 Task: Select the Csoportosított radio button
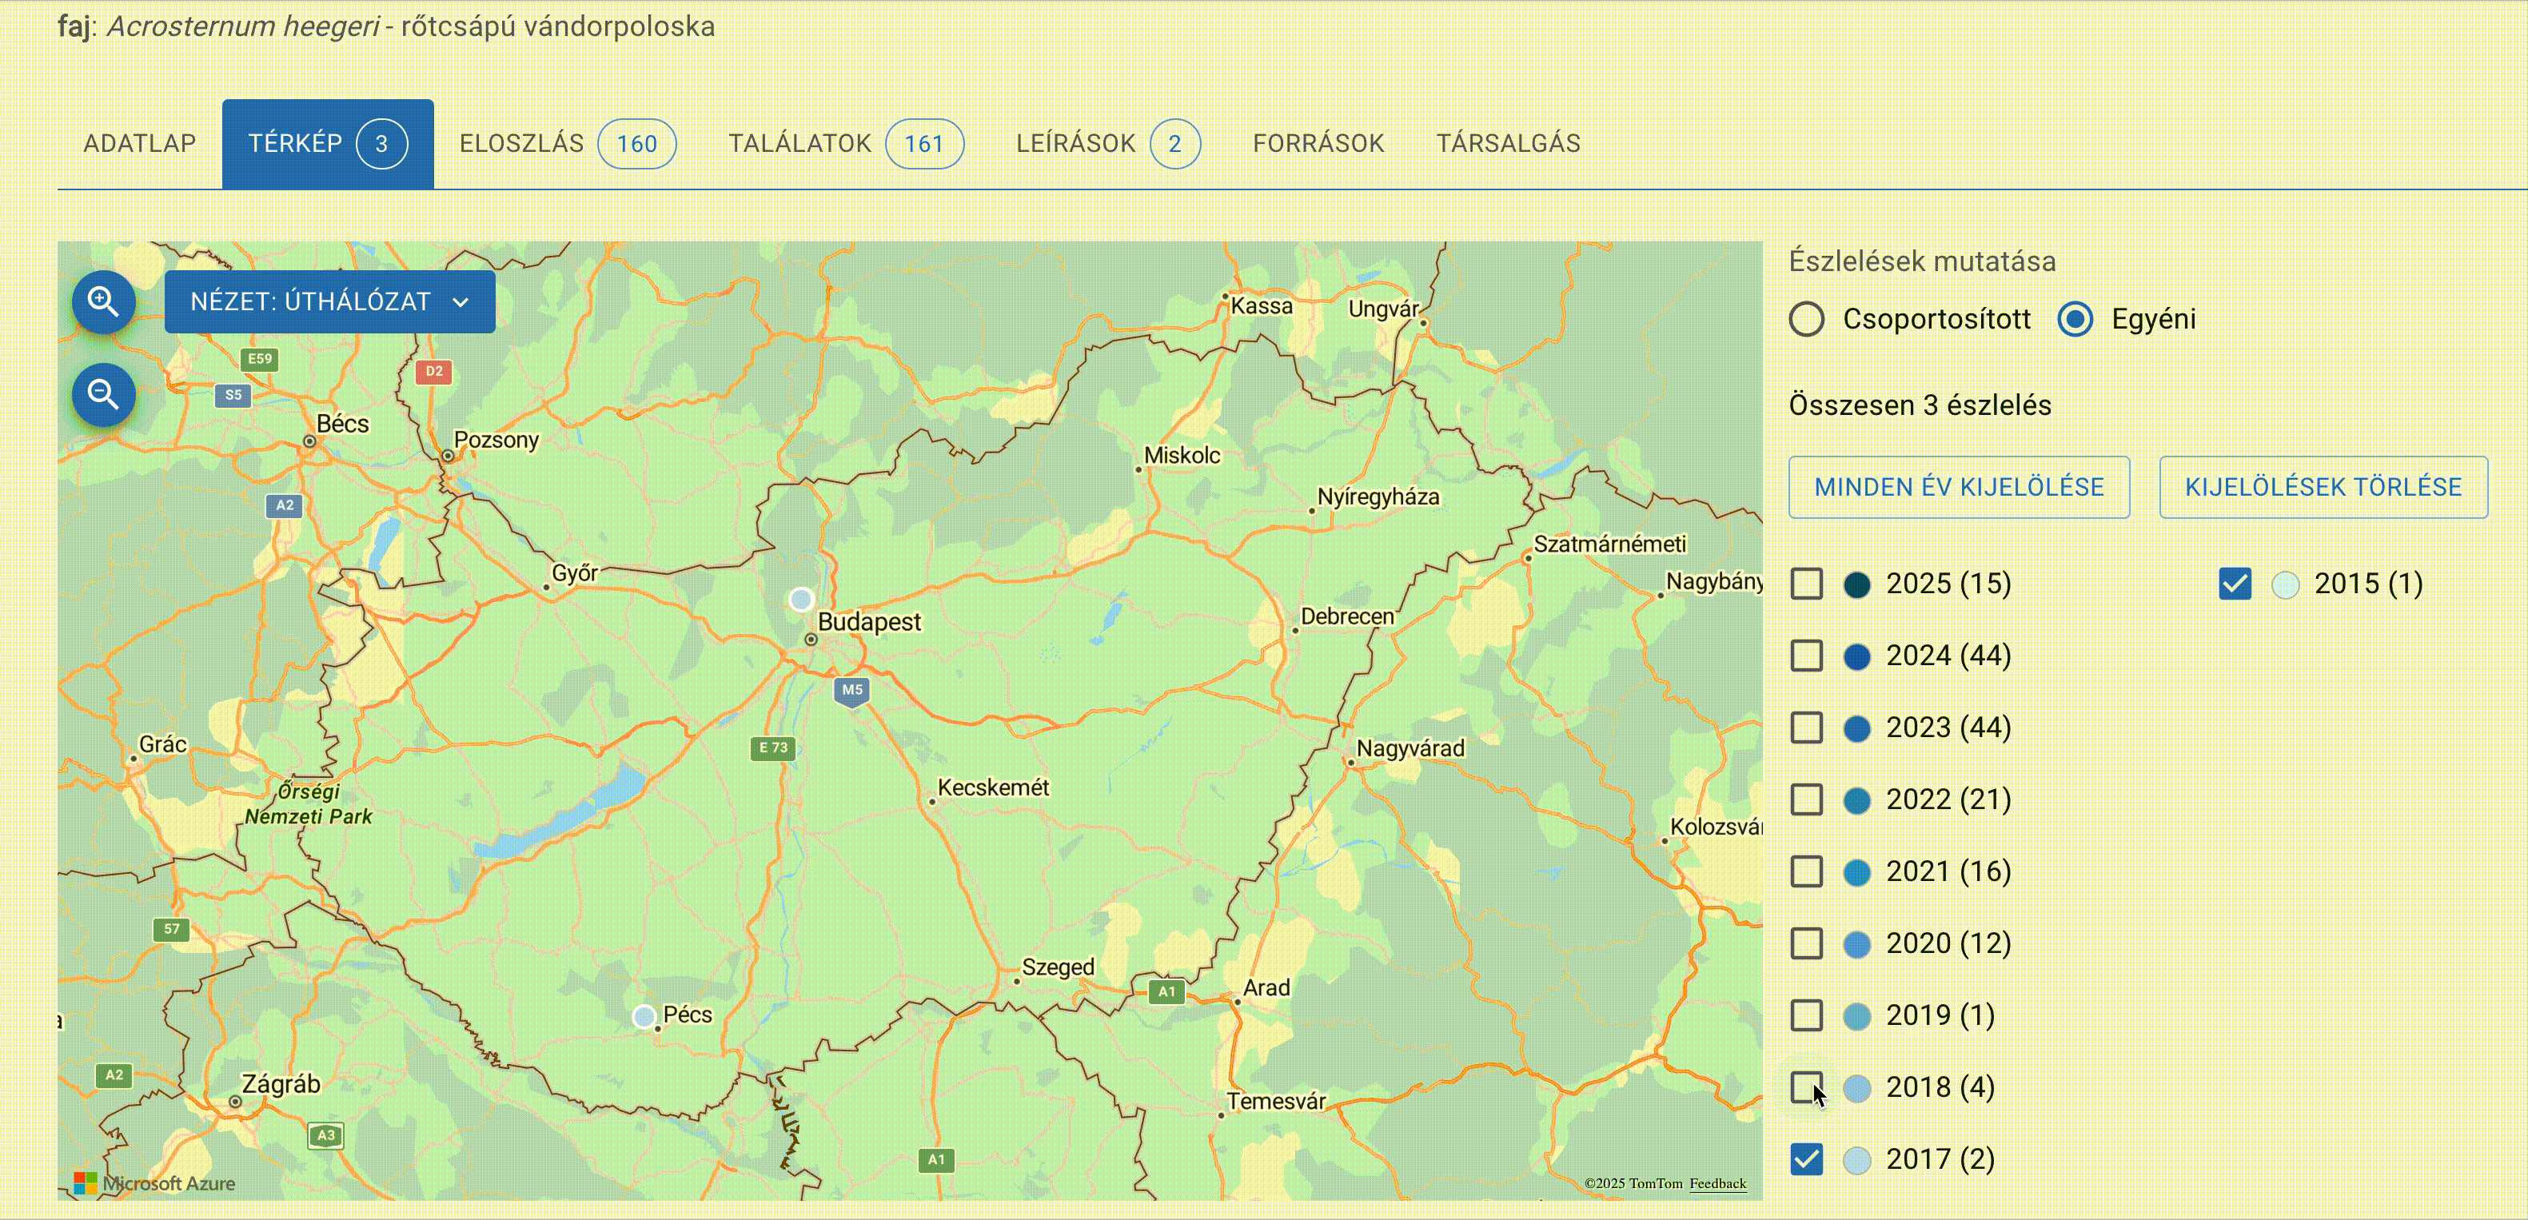(1807, 319)
